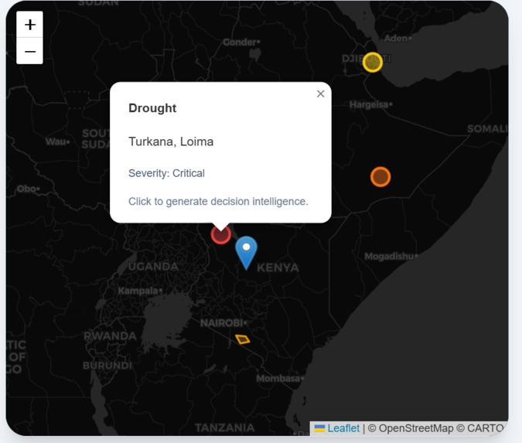Click the 'Drought' popup heading
The width and height of the screenshot is (522, 443).
152,108
